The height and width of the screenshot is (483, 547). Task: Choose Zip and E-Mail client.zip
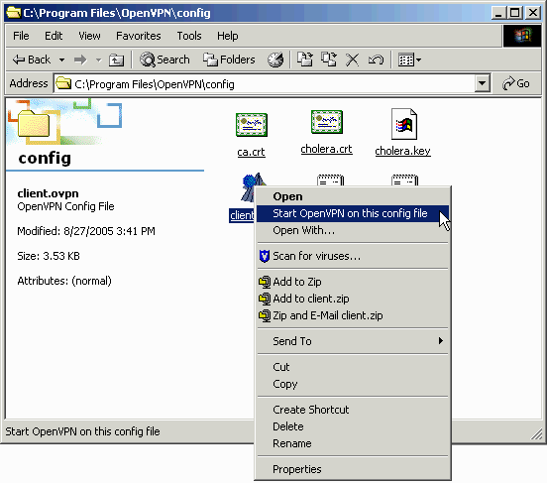(x=353, y=315)
